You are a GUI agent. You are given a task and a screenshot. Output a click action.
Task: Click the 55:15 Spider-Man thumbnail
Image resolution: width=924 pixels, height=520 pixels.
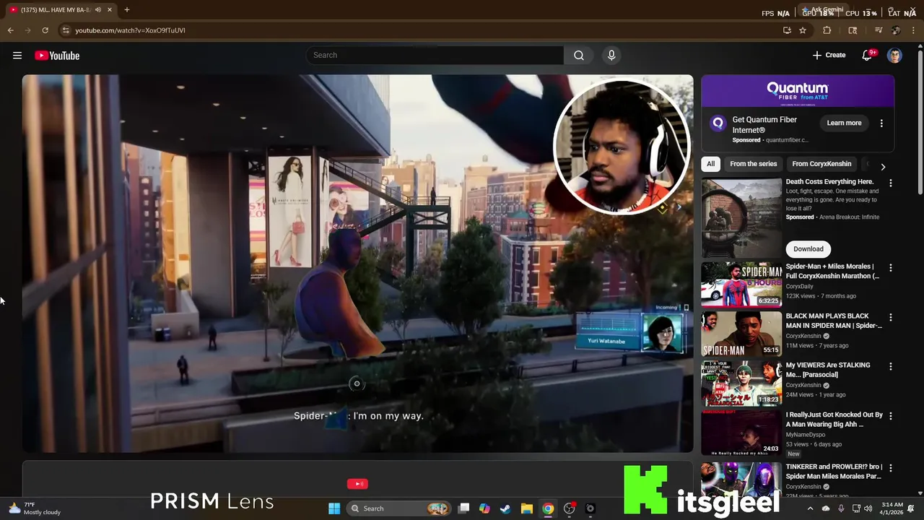(x=741, y=334)
